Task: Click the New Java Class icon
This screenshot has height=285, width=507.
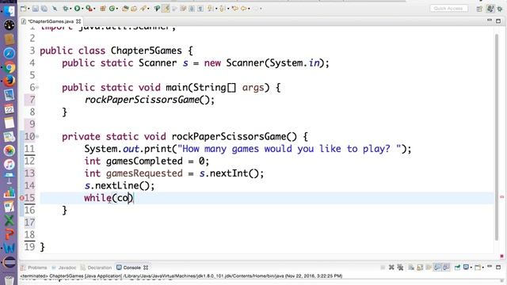Action: point(112,9)
